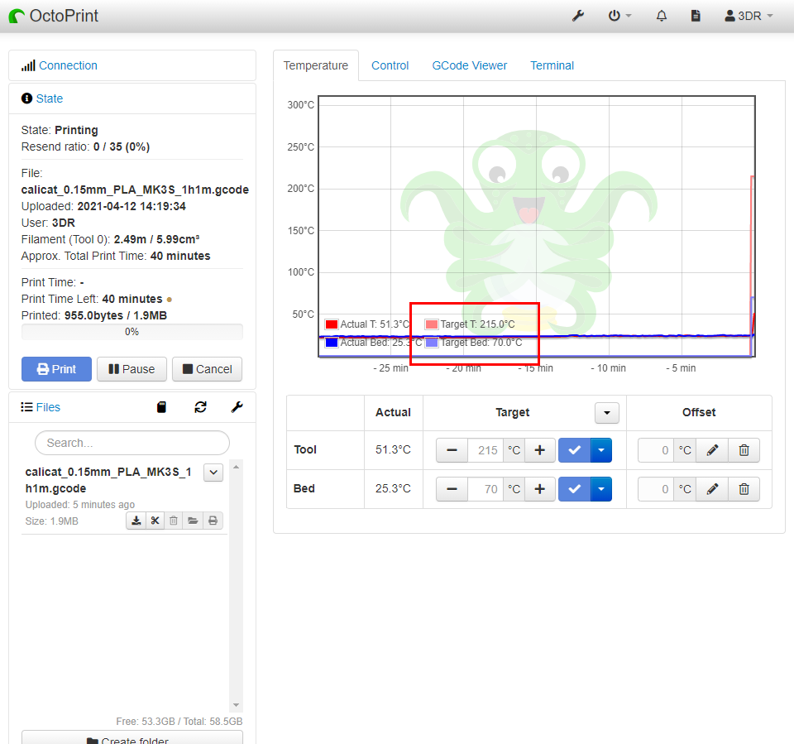Clear Tool offset with trash icon

point(744,450)
